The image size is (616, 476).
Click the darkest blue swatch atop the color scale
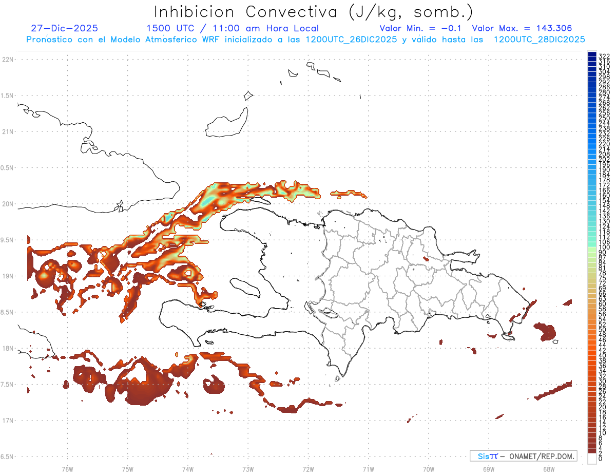[x=592, y=54]
